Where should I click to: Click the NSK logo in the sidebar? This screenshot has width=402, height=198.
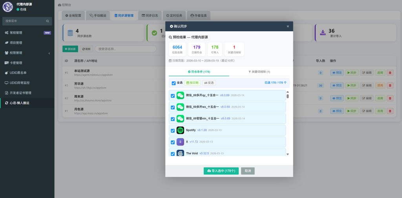coord(7,7)
